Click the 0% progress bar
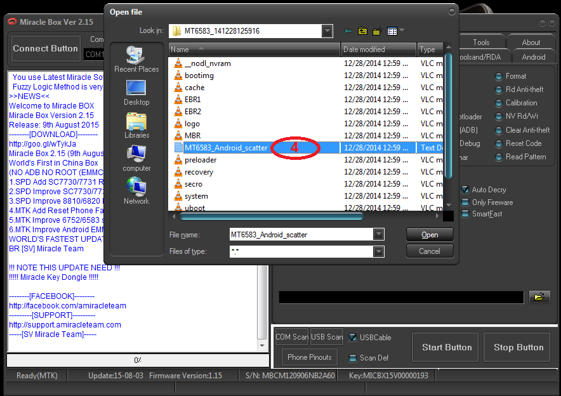The height and width of the screenshot is (396, 561). pyautogui.click(x=138, y=360)
